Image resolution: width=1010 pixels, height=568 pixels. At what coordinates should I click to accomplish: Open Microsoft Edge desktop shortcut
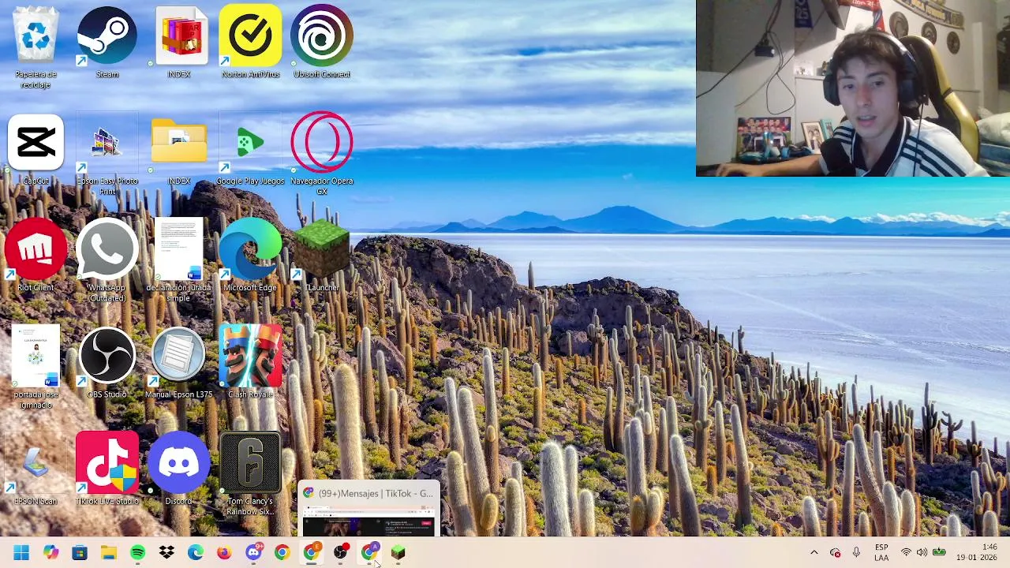250,256
